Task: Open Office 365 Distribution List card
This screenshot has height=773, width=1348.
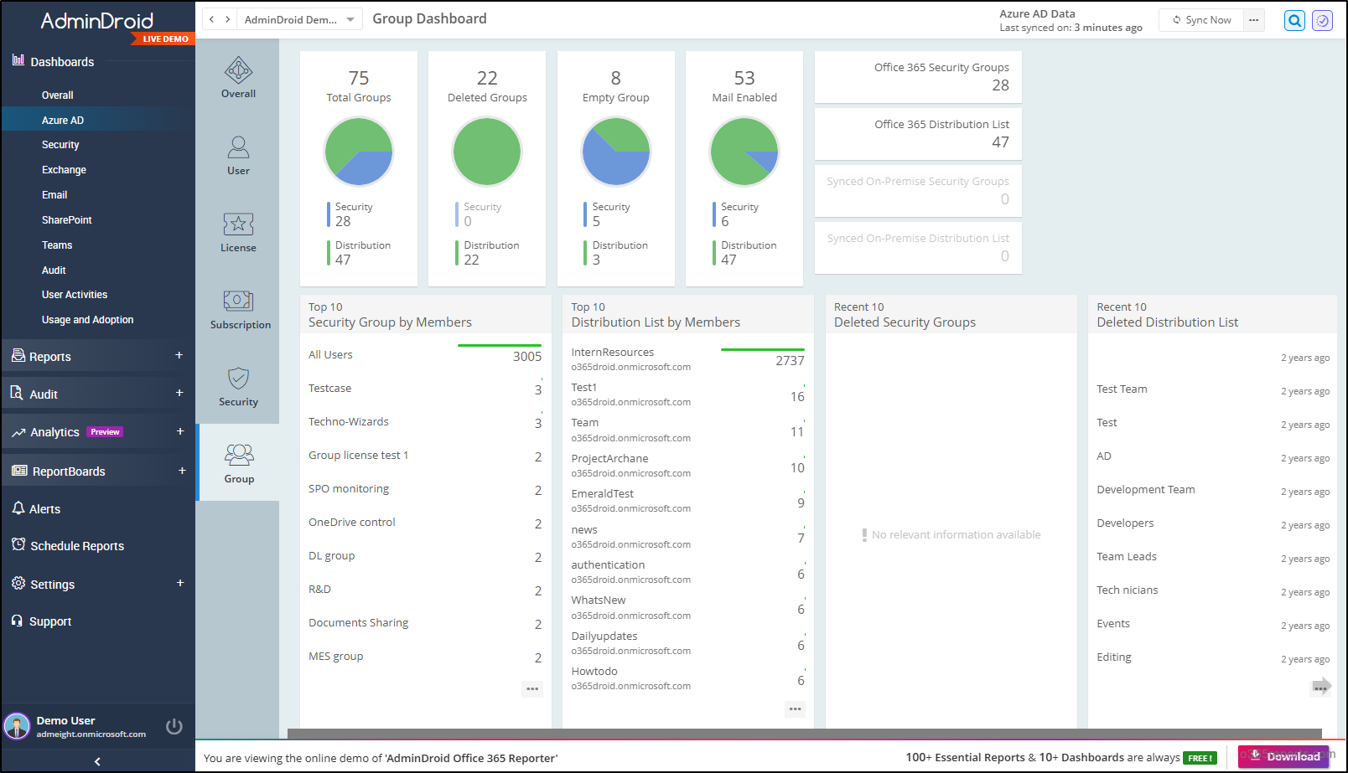Action: point(918,134)
